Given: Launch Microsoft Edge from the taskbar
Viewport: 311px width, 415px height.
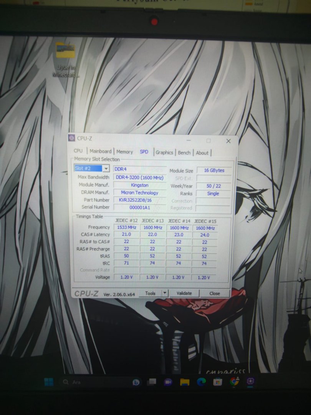Looking at the screenshot, I should (x=201, y=382).
